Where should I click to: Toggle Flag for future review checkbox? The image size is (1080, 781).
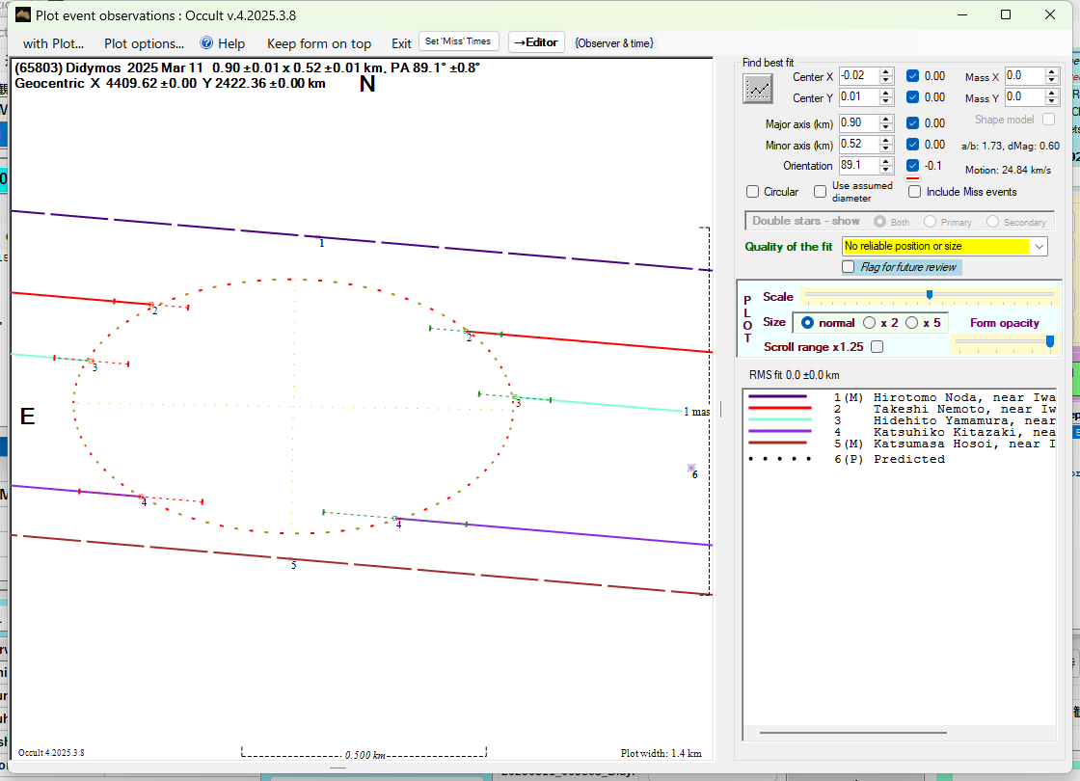pos(849,267)
